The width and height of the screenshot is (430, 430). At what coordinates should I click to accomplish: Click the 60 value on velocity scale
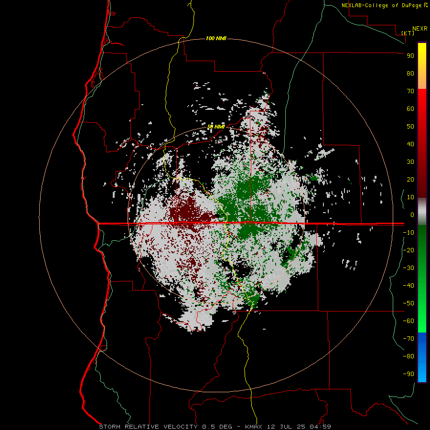[410, 109]
